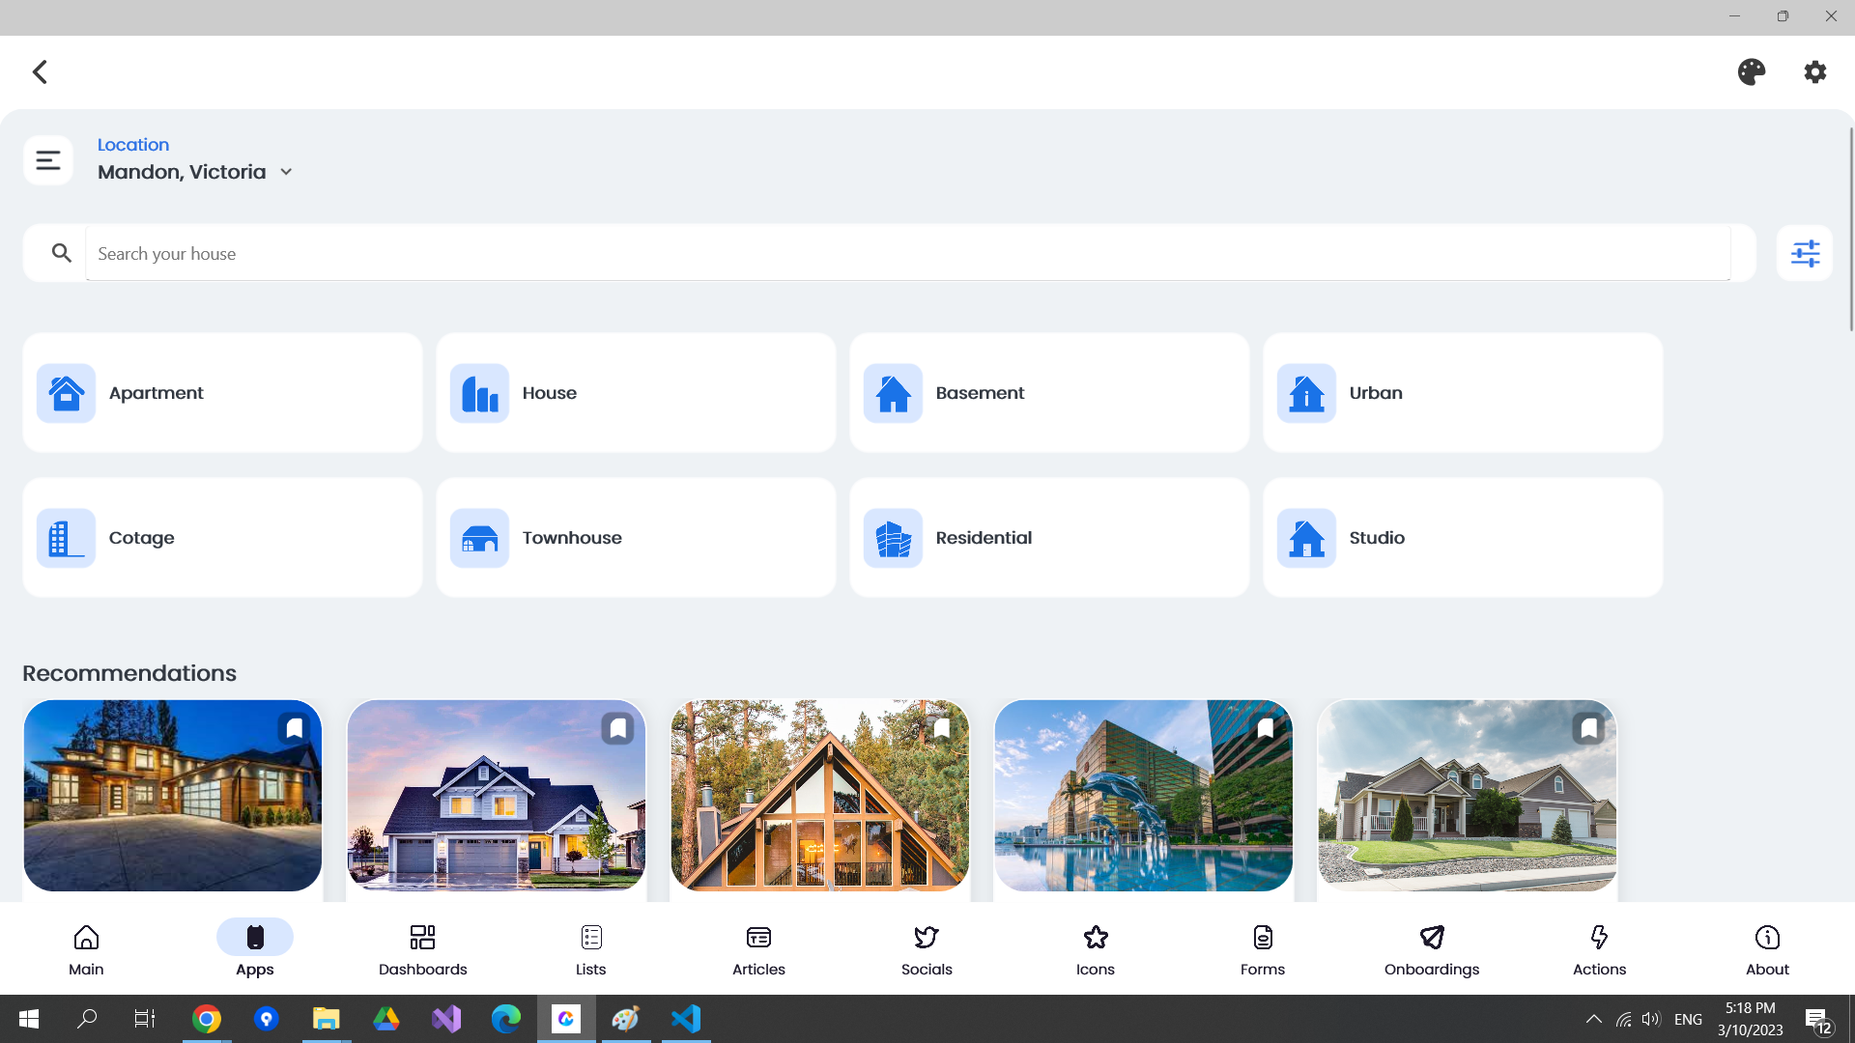Go to the Onboardings tab
Screen dimensions: 1855x1043
pos(1431,949)
